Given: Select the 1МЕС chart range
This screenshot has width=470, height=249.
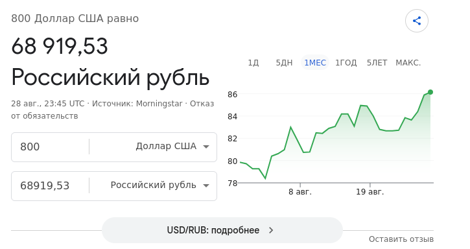Looking at the screenshot, I should 315,63.
